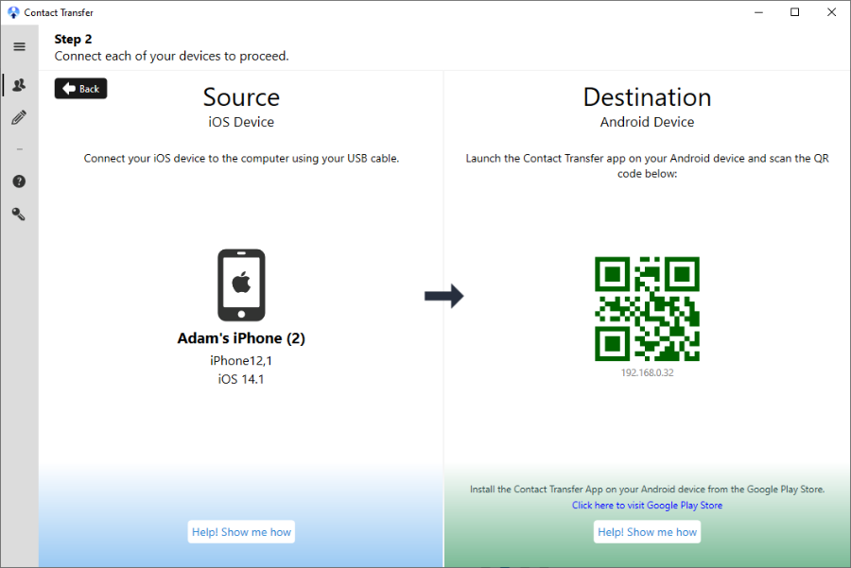The image size is (851, 568).
Task: Select the contacts transfer sidebar icon
Action: pyautogui.click(x=19, y=85)
